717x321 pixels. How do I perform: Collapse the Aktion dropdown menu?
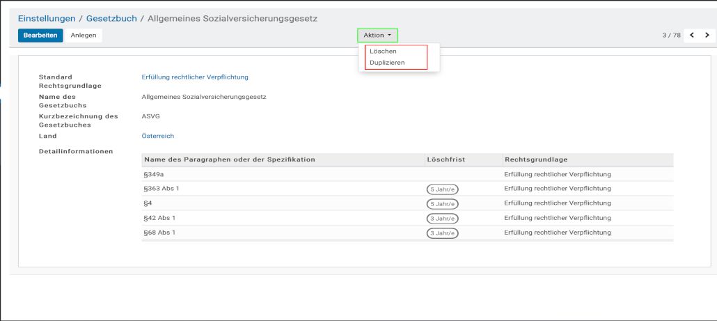pos(377,35)
